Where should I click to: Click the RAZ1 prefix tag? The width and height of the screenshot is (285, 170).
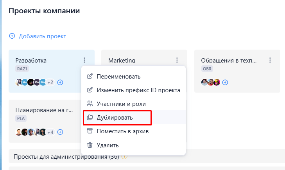point(22,69)
